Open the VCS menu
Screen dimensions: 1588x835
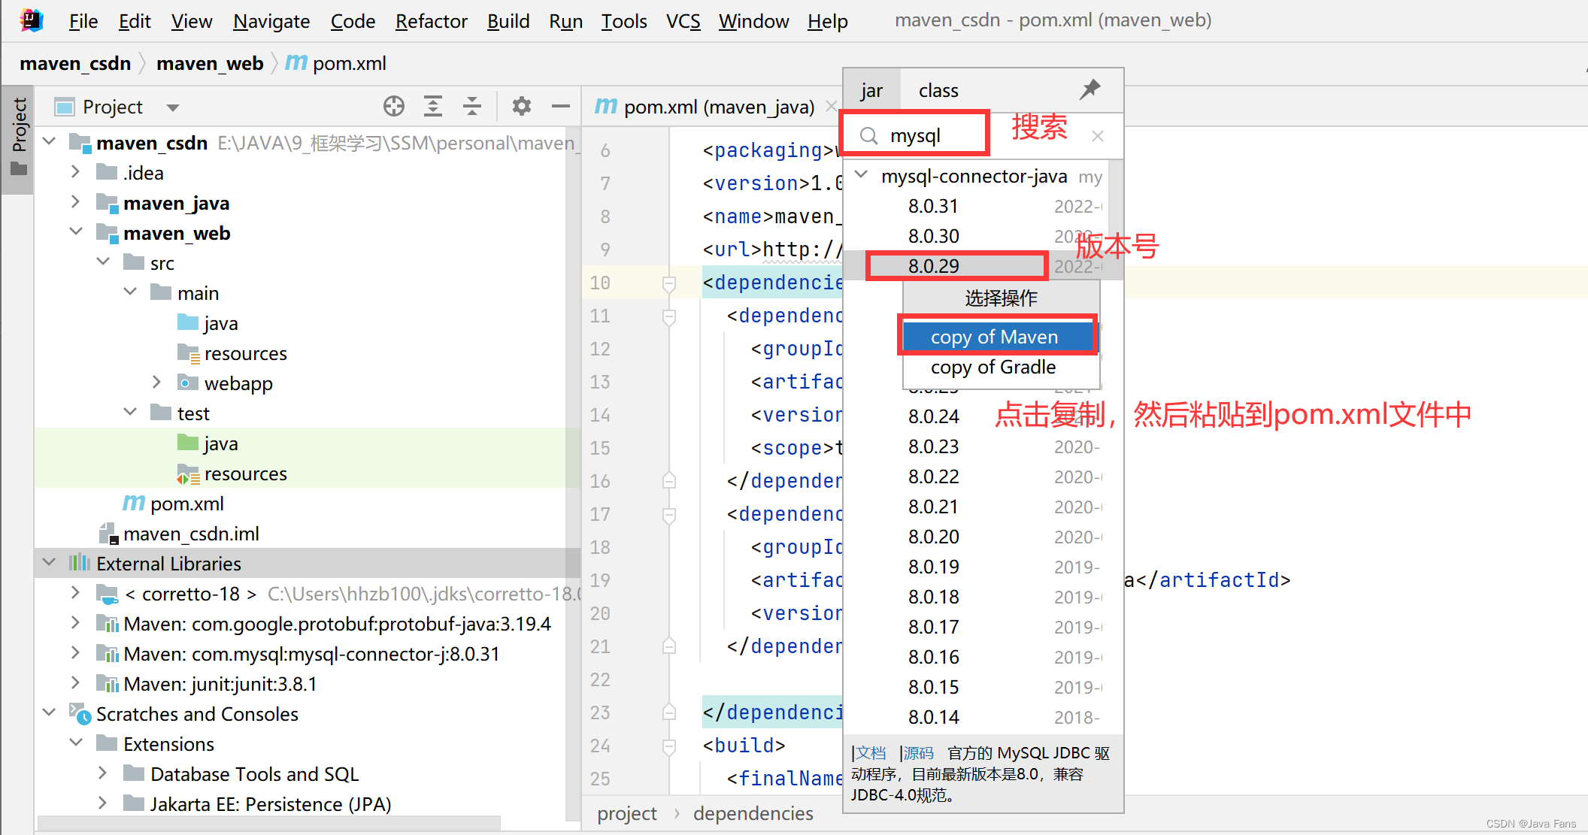pos(683,21)
